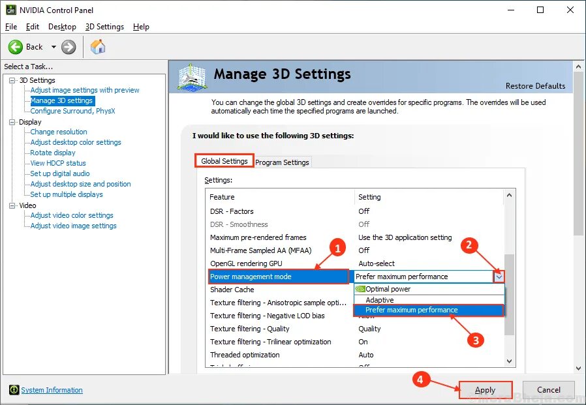Toggle the Power management mode dropdown arrow
This screenshot has width=586, height=405.
point(499,277)
